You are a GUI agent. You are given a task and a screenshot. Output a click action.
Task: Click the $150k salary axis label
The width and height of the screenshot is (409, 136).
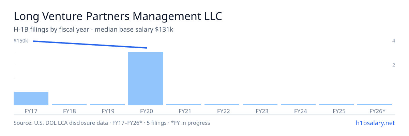click(x=21, y=41)
